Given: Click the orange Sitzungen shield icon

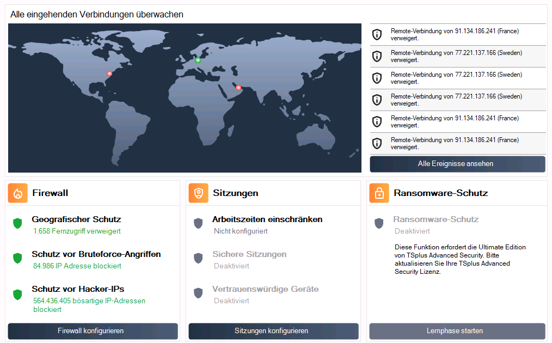Looking at the screenshot, I should tap(199, 193).
